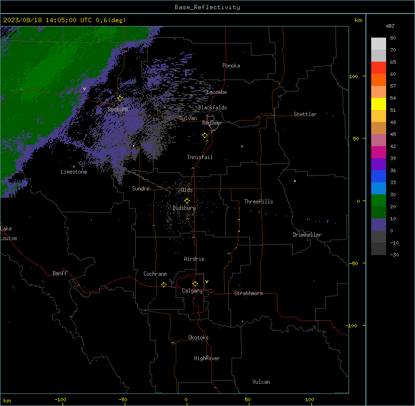Click the 30 dBZ green legend swatch
Viewport: 415px width, 406px height.
pyautogui.click(x=378, y=201)
